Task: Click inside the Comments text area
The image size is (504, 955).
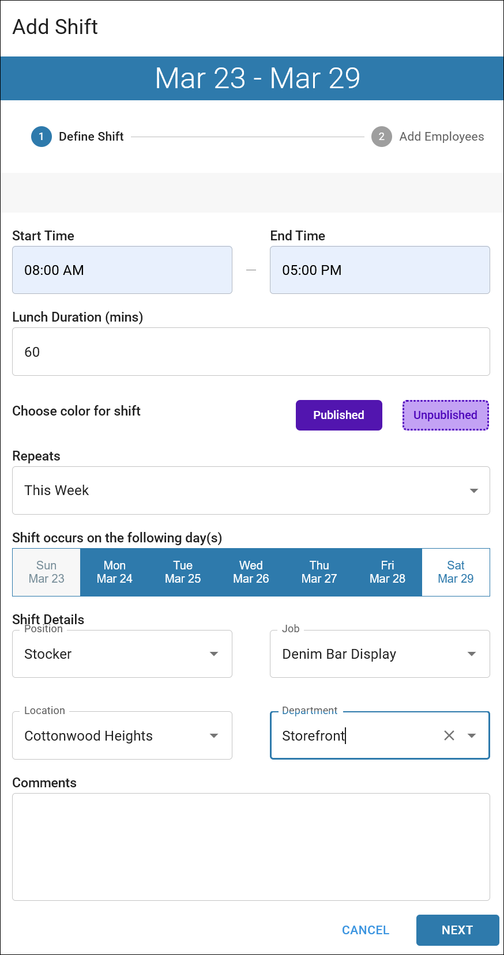Action: (x=251, y=846)
